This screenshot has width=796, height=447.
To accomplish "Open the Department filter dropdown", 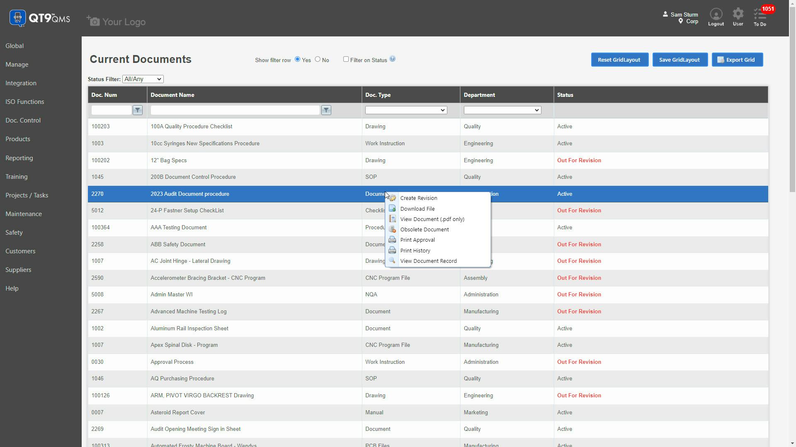I will coord(502,110).
